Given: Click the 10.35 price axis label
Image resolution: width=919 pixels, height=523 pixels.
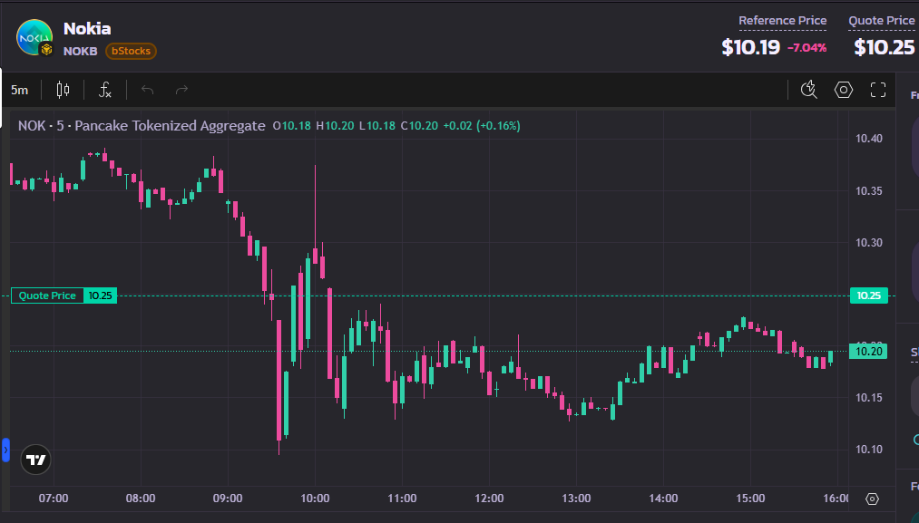Looking at the screenshot, I should pos(868,191).
